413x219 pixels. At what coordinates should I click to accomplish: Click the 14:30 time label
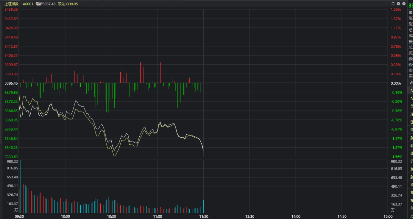pos(342,216)
